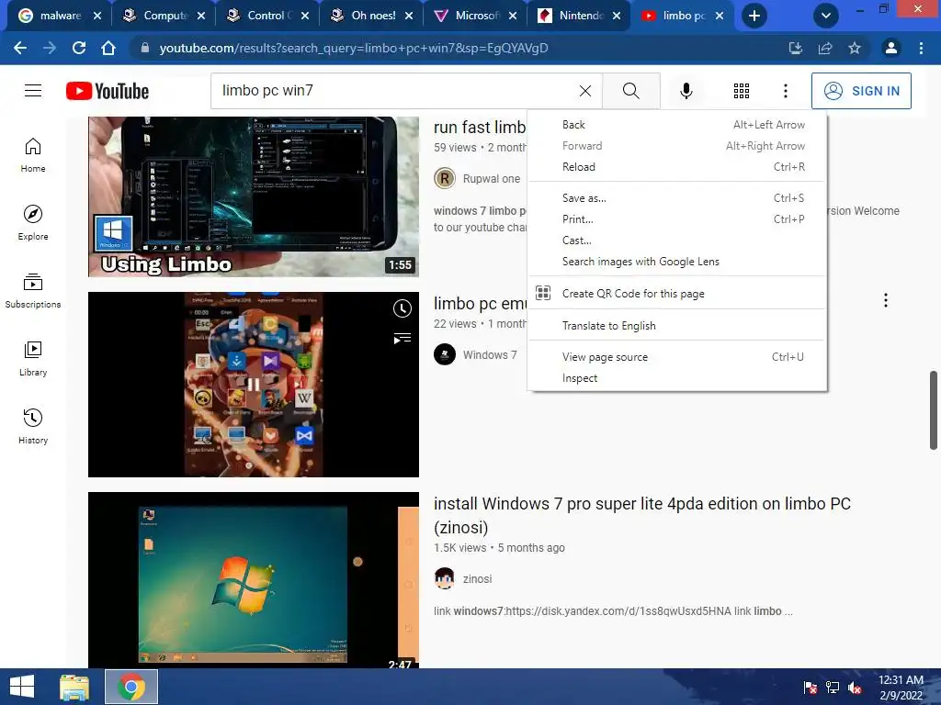Click the Windows 7 channel avatar

(445, 354)
